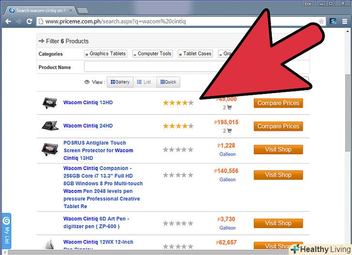Open a new browser tab
Viewport: 352px width, 255px height.
click(x=83, y=11)
